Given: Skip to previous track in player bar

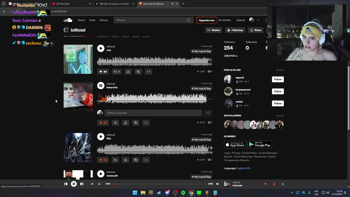Looking at the screenshot, I should point(66,184).
